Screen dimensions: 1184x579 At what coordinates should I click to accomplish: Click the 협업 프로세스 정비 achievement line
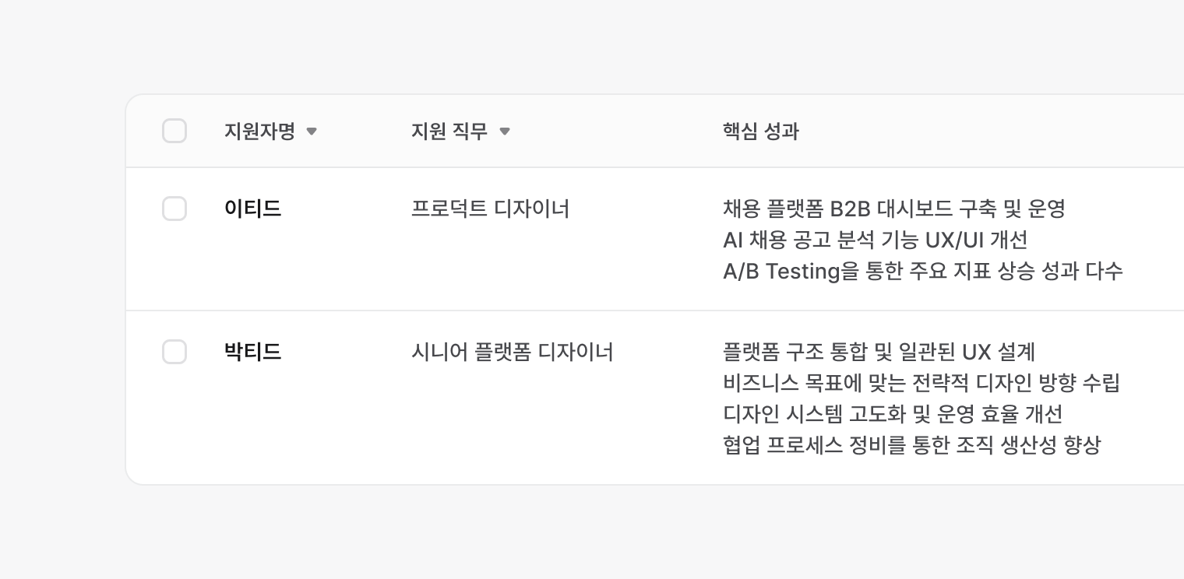point(911,445)
